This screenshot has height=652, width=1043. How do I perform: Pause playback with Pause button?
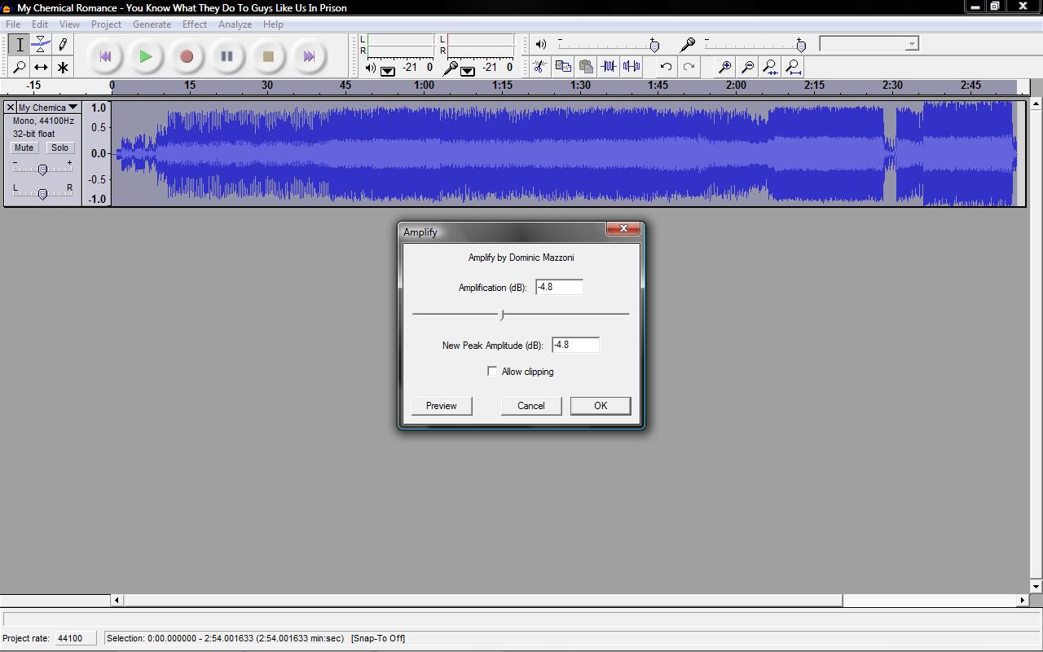[x=227, y=56]
